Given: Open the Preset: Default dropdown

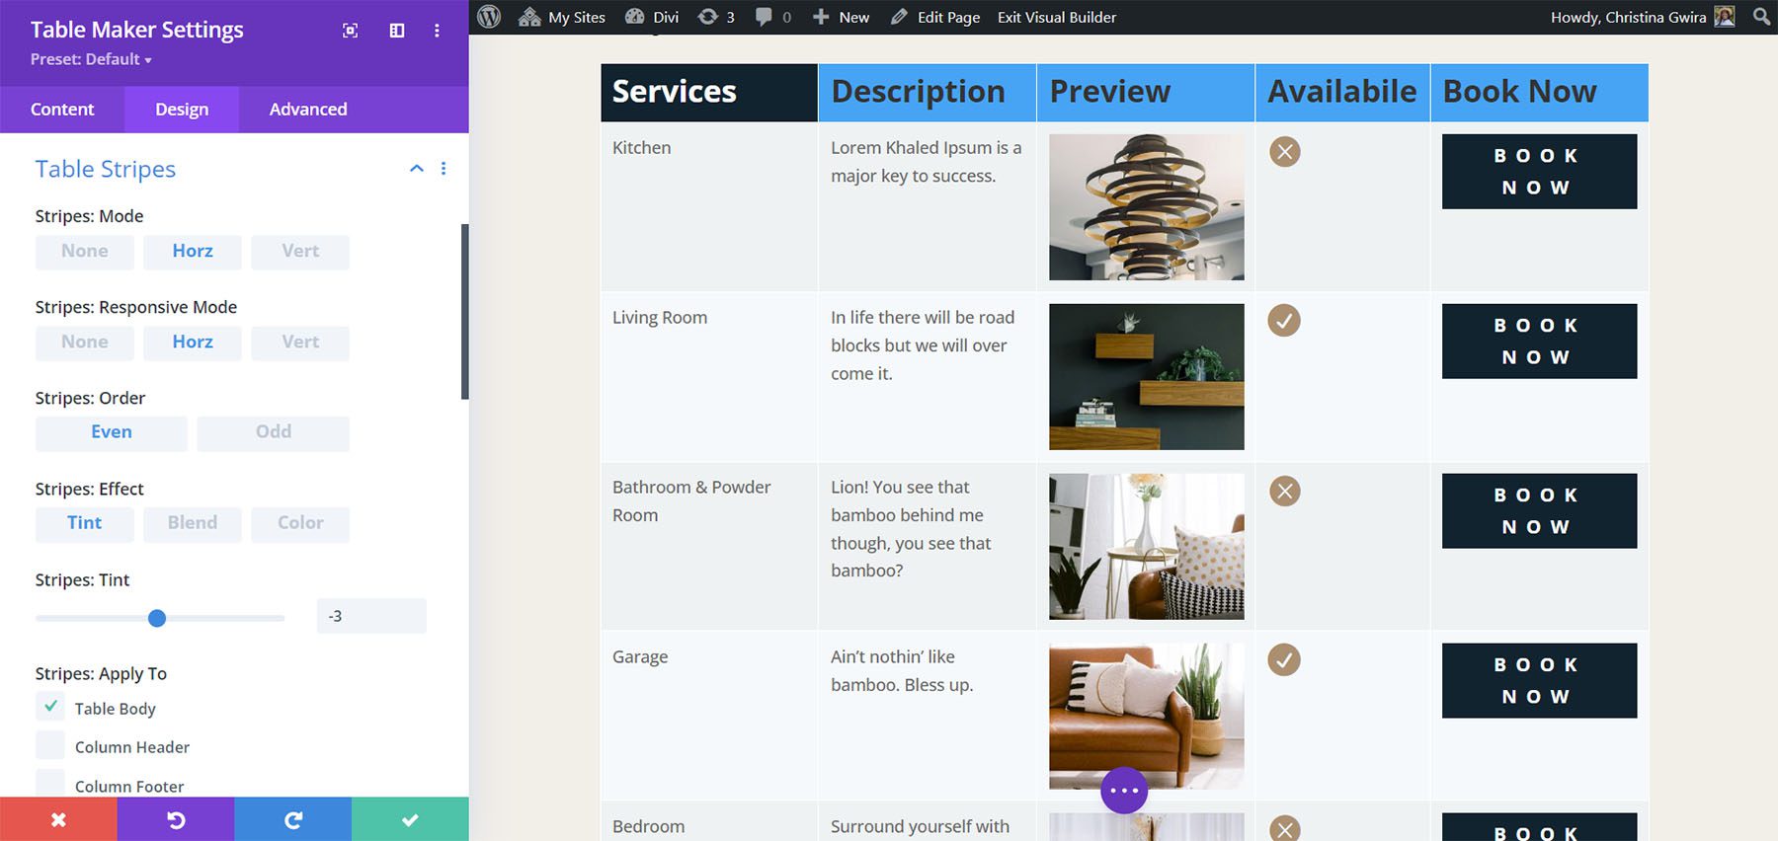Looking at the screenshot, I should pos(91,59).
